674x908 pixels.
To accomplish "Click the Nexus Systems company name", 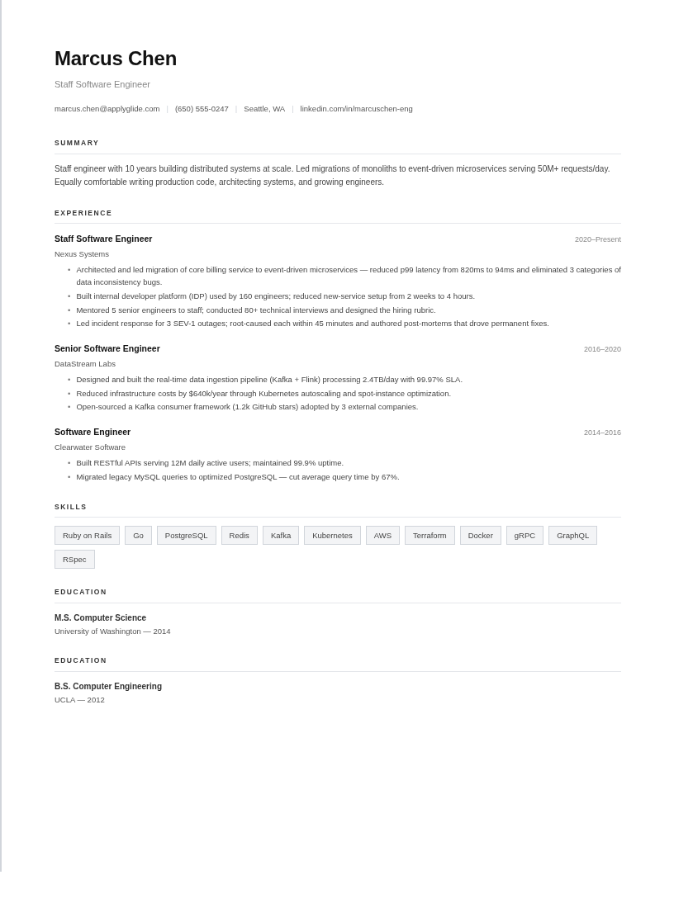I will click(82, 254).
